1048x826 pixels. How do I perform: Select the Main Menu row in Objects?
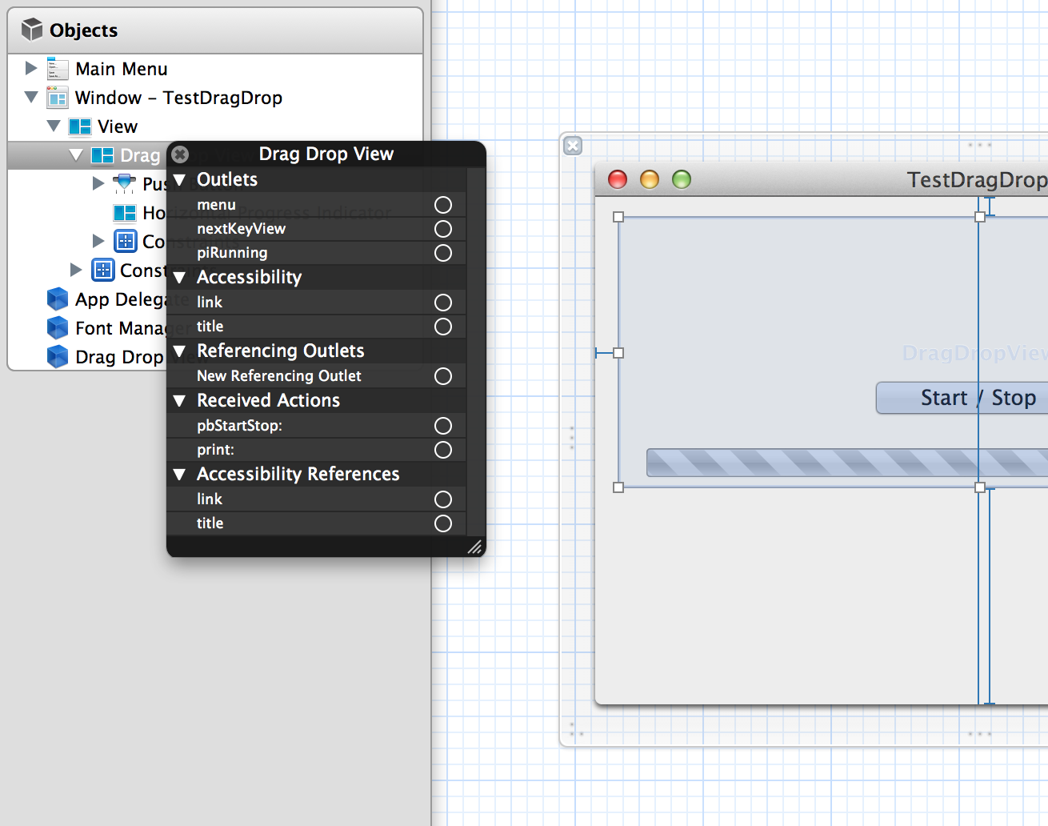point(215,69)
